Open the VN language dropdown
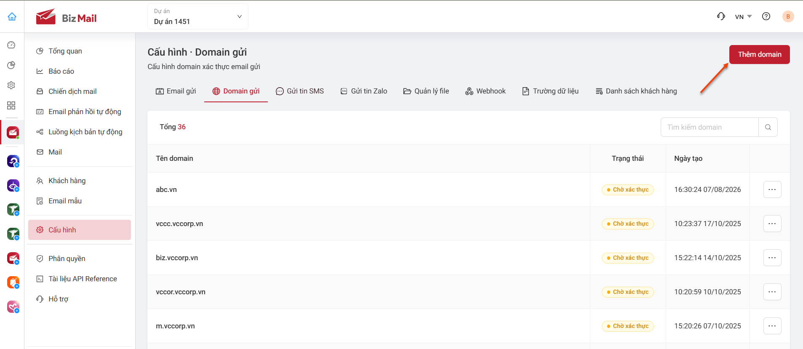 coord(743,17)
